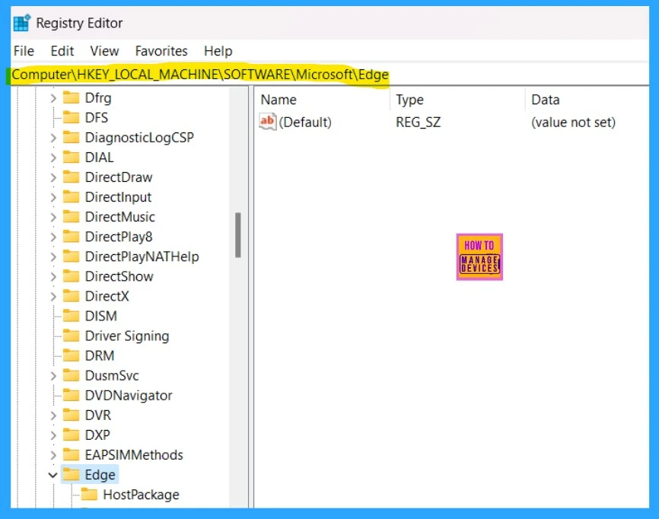
Task: Expand the DiagnosticLogCSP key
Action: tap(53, 138)
